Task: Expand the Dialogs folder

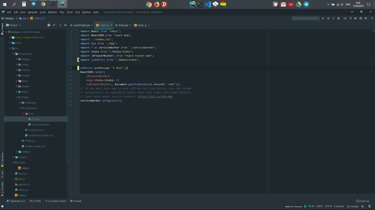Action: click(16, 59)
